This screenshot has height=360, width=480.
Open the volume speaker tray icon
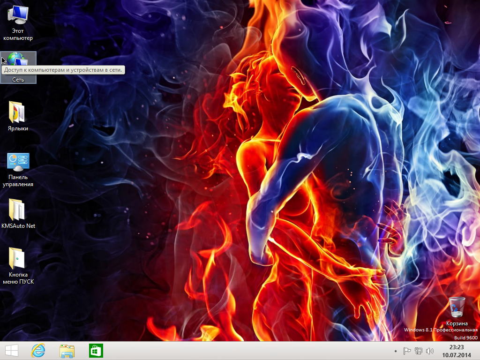click(430, 351)
